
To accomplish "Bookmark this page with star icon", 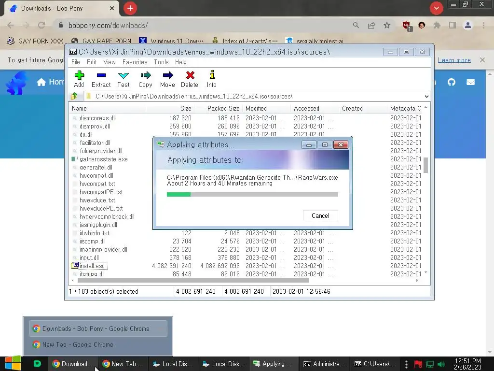I will pyautogui.click(x=387, y=25).
